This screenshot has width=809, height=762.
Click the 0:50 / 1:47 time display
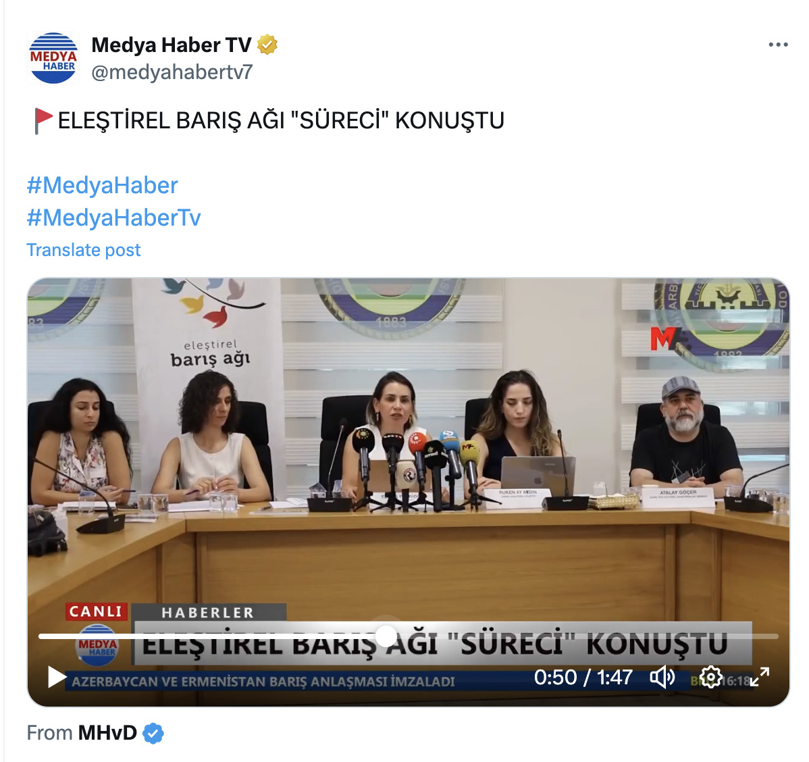coord(583,678)
